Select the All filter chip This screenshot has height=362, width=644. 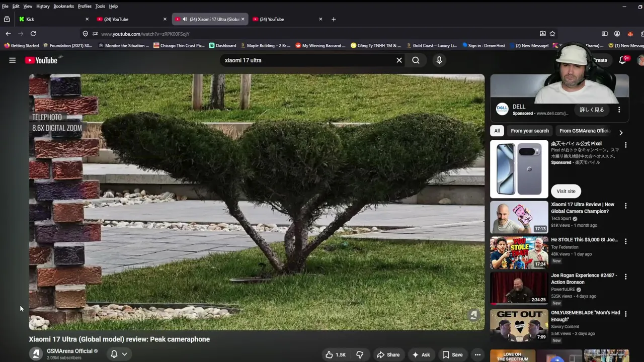click(x=497, y=131)
